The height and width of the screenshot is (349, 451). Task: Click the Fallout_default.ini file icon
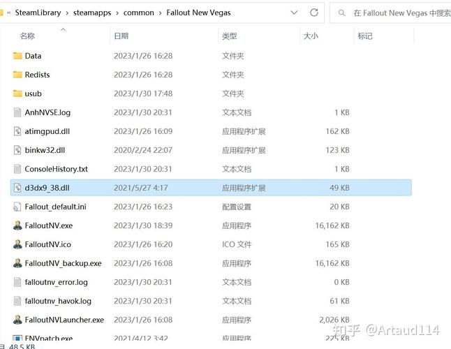[18, 207]
